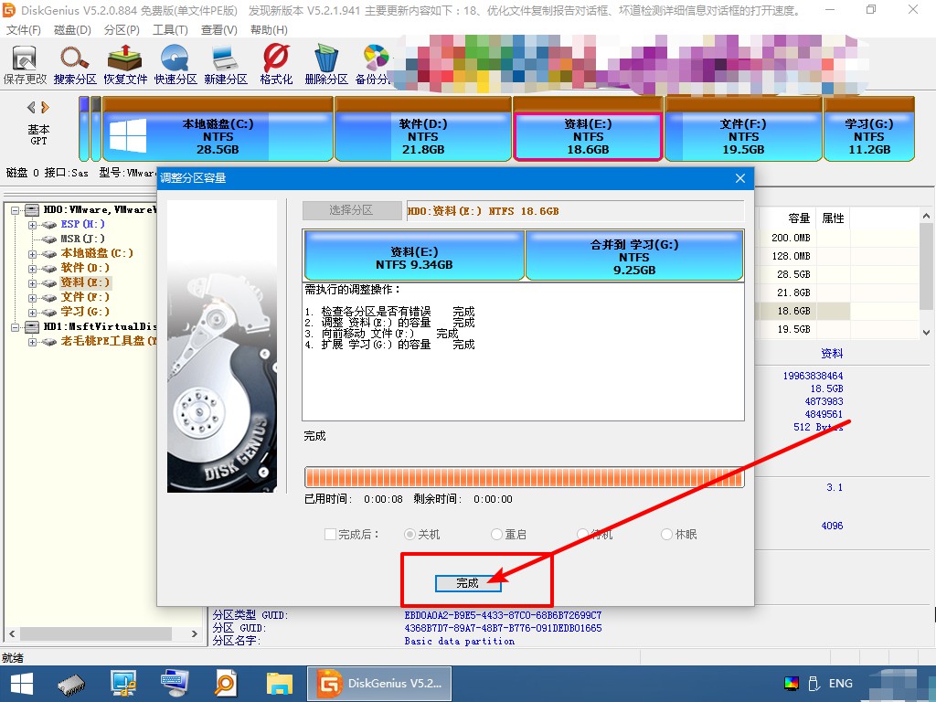Screen dimensions: 936x702
Task: Click 资料(E:) NTFS 9.34GB block in dialog
Action: click(x=414, y=256)
